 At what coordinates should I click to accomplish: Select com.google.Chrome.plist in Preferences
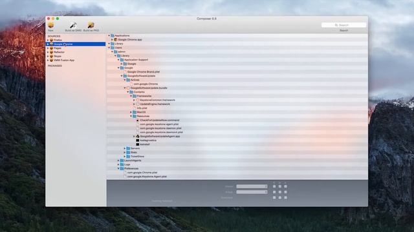142,173
